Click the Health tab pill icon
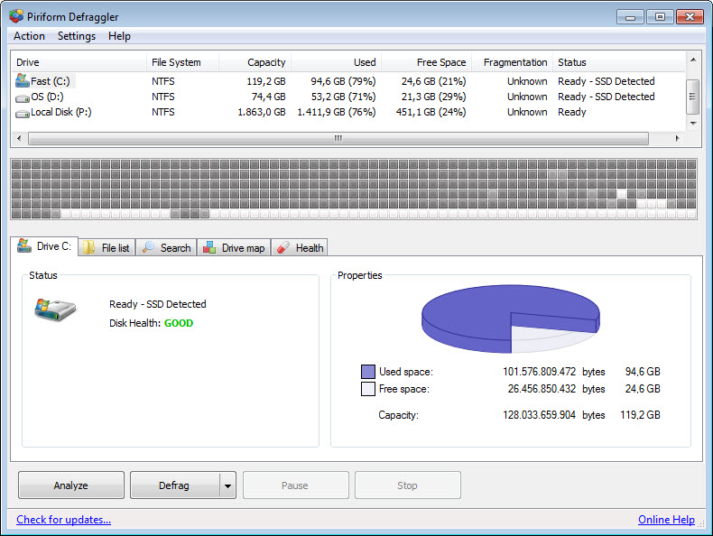The image size is (713, 536). coord(282,248)
